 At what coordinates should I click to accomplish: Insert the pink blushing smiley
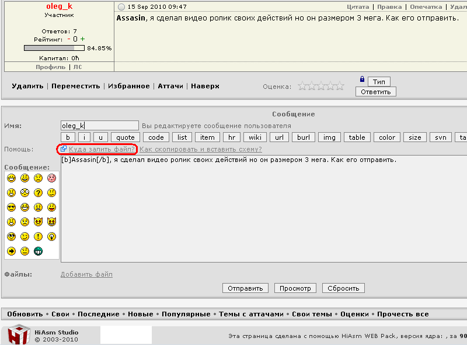coord(52,178)
